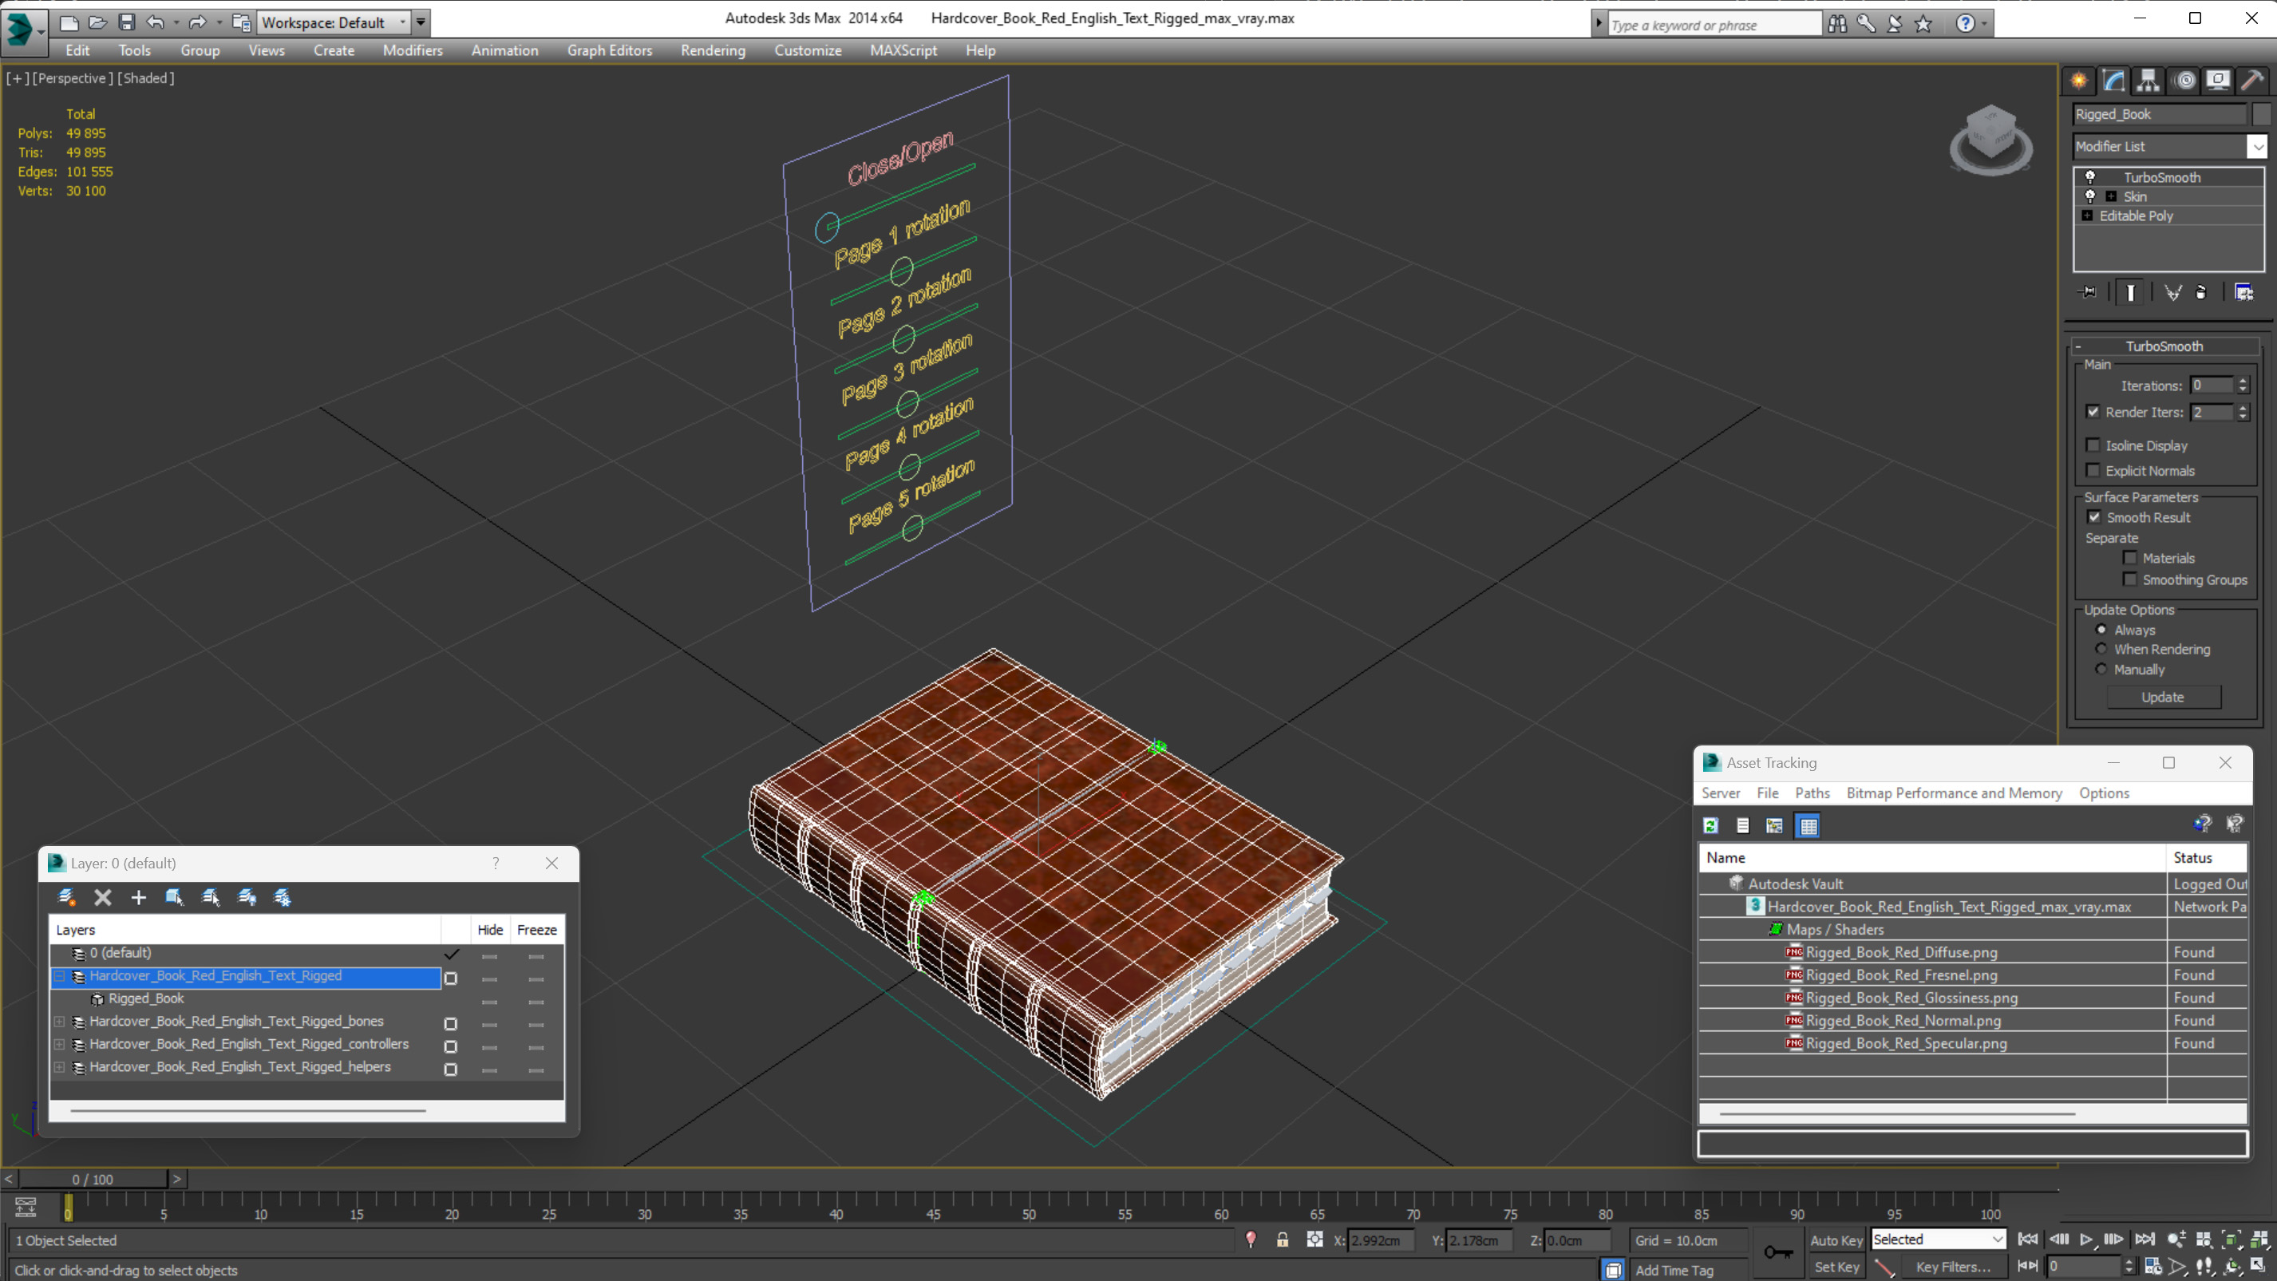
Task: Toggle Smooth Result checkbox
Action: (x=2094, y=517)
